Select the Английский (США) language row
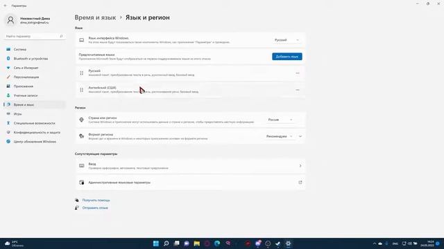 (x=190, y=90)
